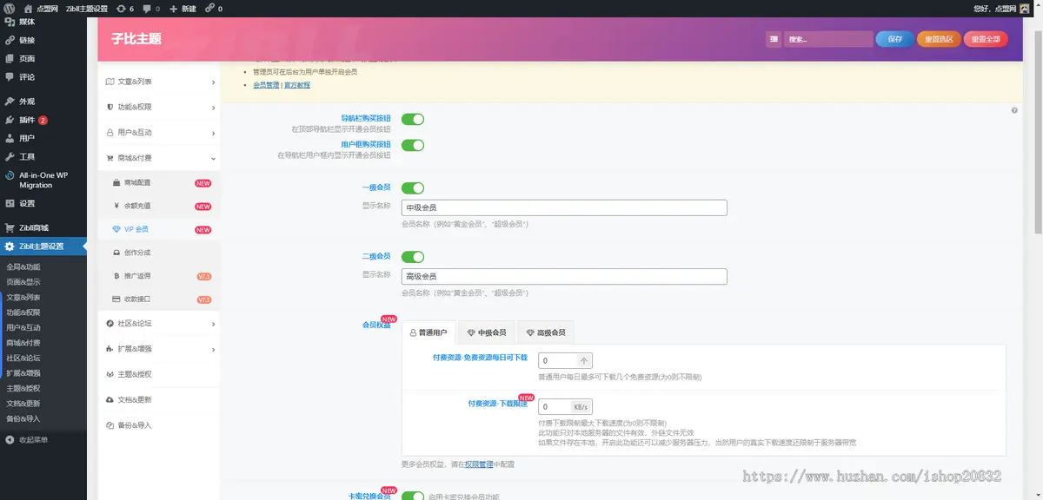Open 媒体 in the WordPress sidebar
This screenshot has height=500, width=1043.
[x=43, y=22]
